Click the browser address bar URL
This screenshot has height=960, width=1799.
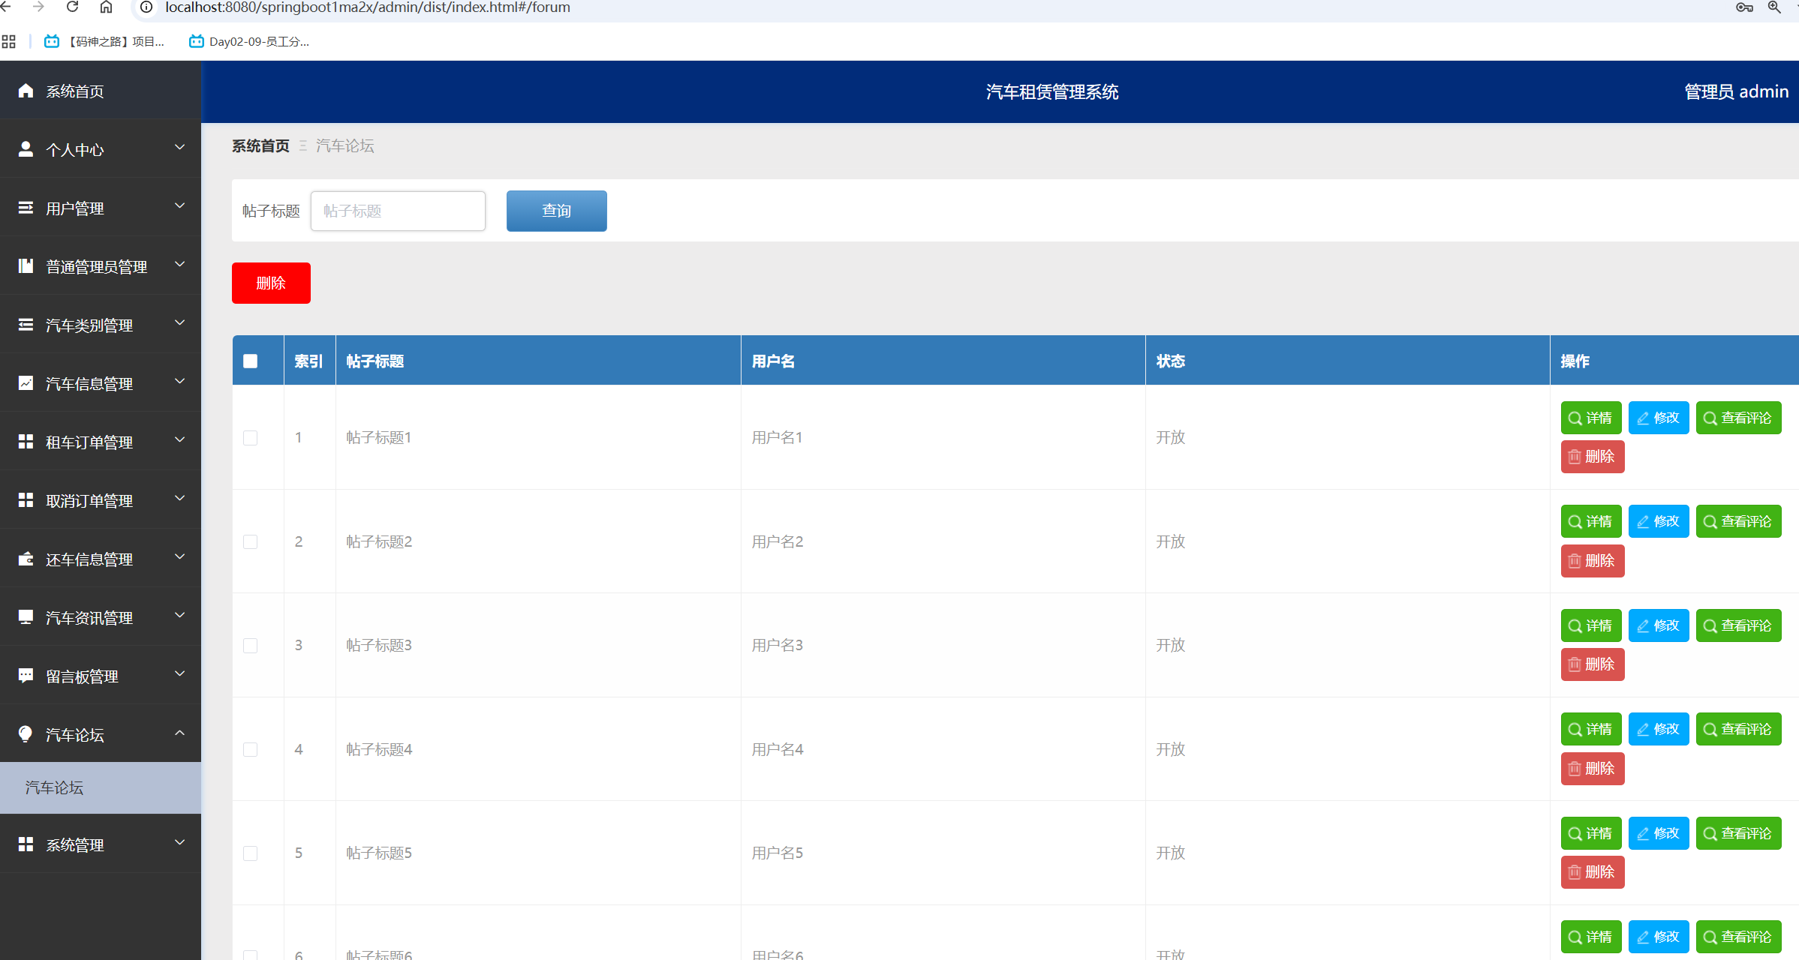(x=368, y=7)
